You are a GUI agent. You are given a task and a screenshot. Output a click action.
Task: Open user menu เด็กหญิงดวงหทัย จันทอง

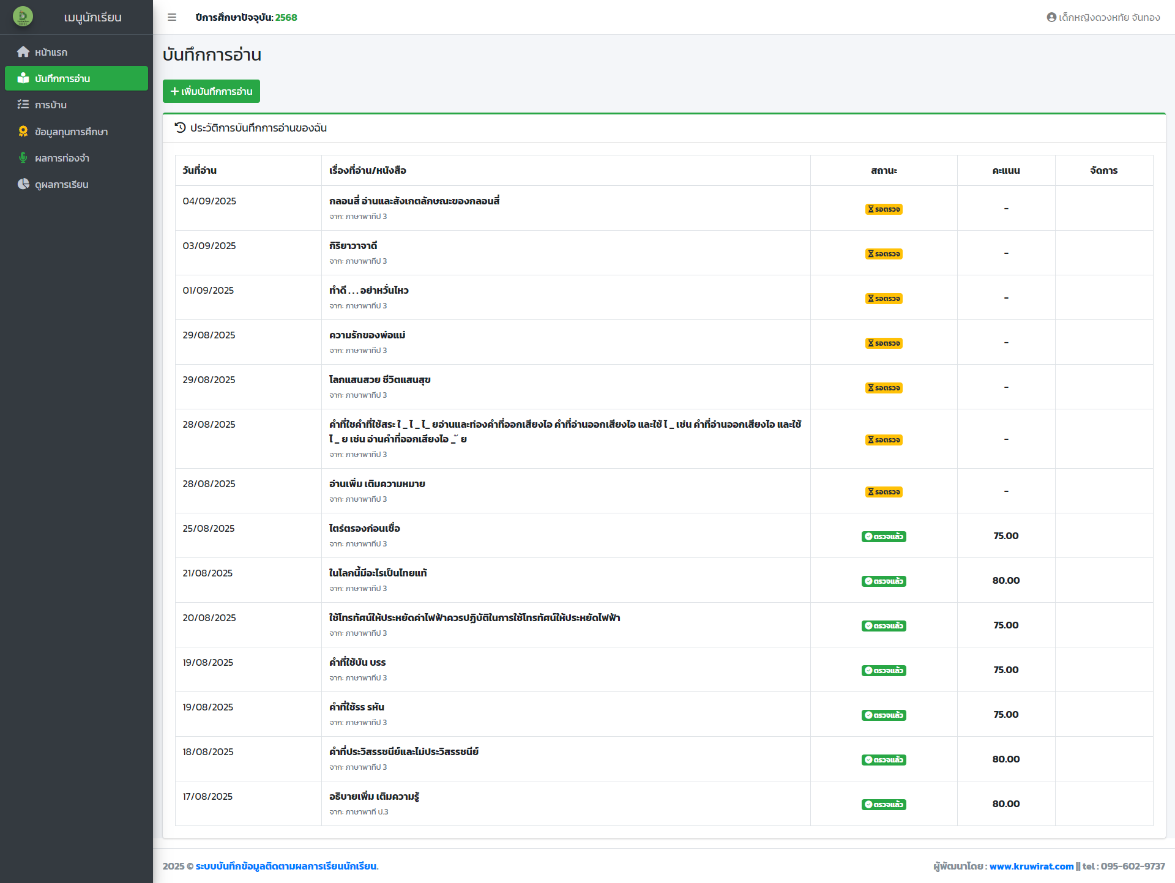click(1109, 17)
